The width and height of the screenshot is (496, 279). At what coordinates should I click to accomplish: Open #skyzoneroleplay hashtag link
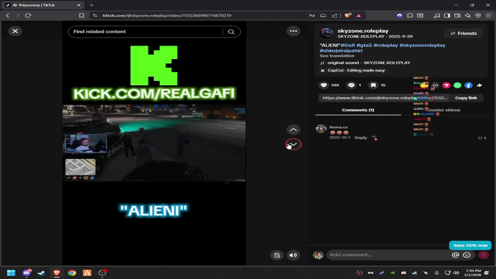pos(422,45)
